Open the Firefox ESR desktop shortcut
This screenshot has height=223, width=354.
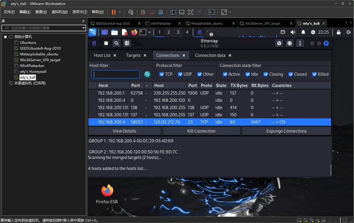click(x=107, y=194)
